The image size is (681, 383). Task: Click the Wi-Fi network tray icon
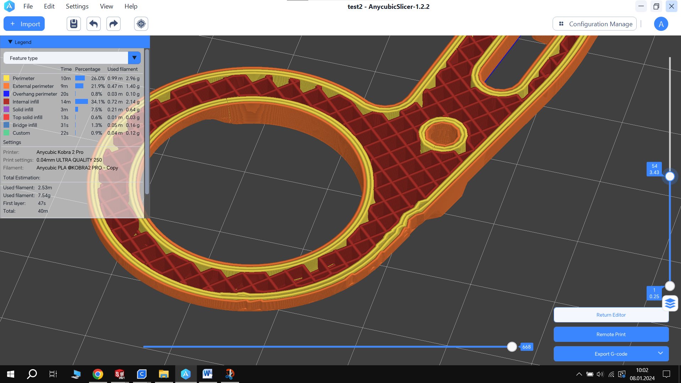point(611,374)
